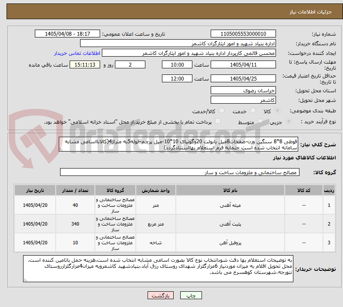Click the province field خراسان رضوی
The image size is (343, 307).
pos(243,90)
